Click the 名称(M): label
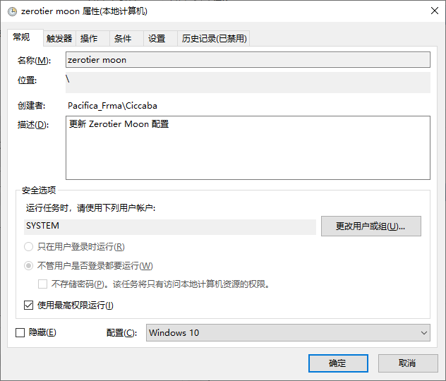The image size is (446, 381). click(34, 60)
